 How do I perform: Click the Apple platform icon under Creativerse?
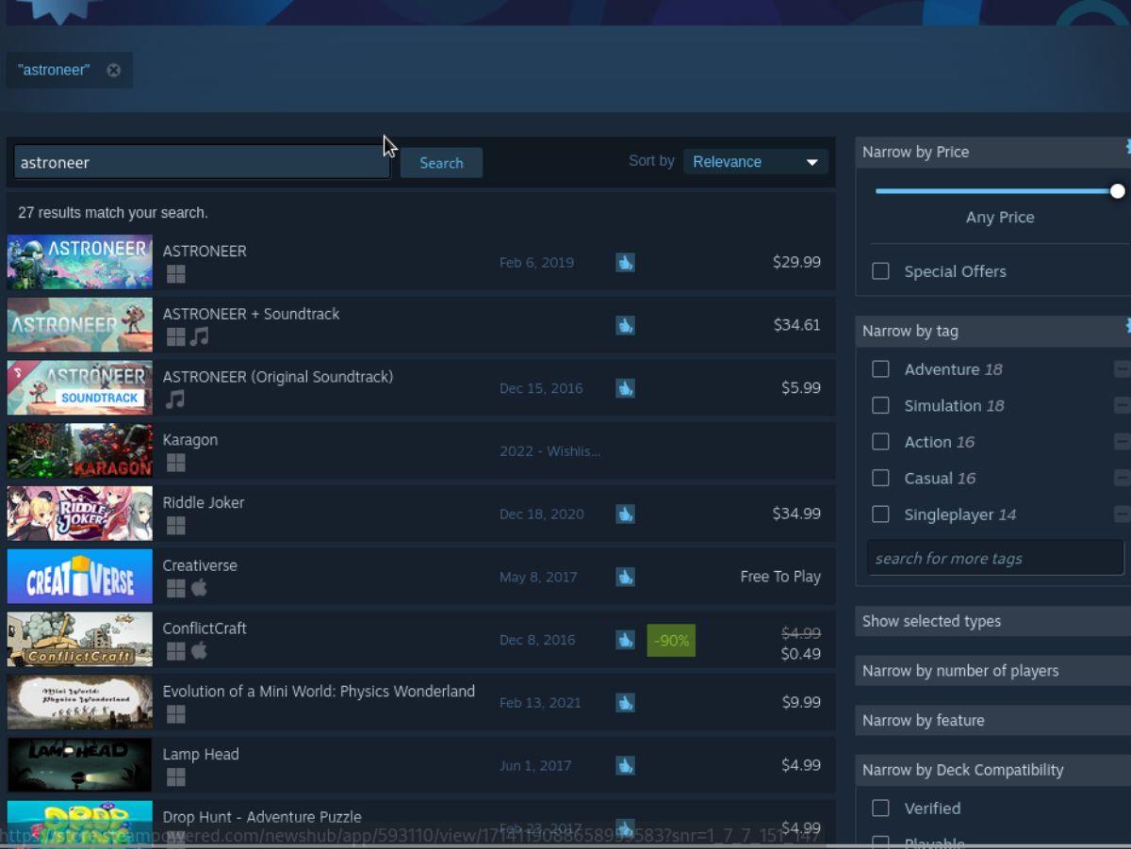tap(199, 588)
